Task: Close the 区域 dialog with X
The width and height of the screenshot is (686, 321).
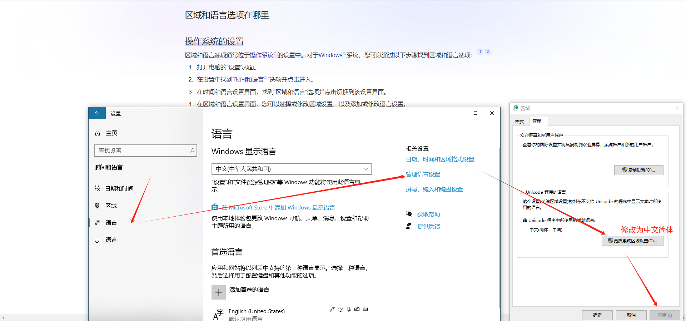Action: coord(677,108)
